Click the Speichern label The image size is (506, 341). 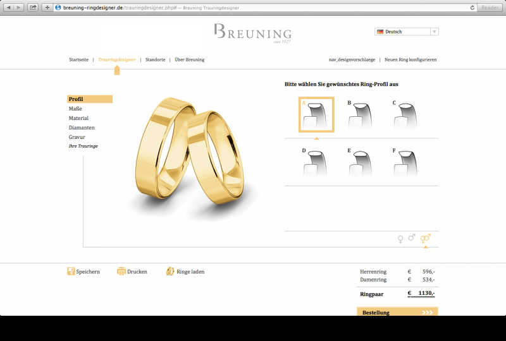pos(88,272)
